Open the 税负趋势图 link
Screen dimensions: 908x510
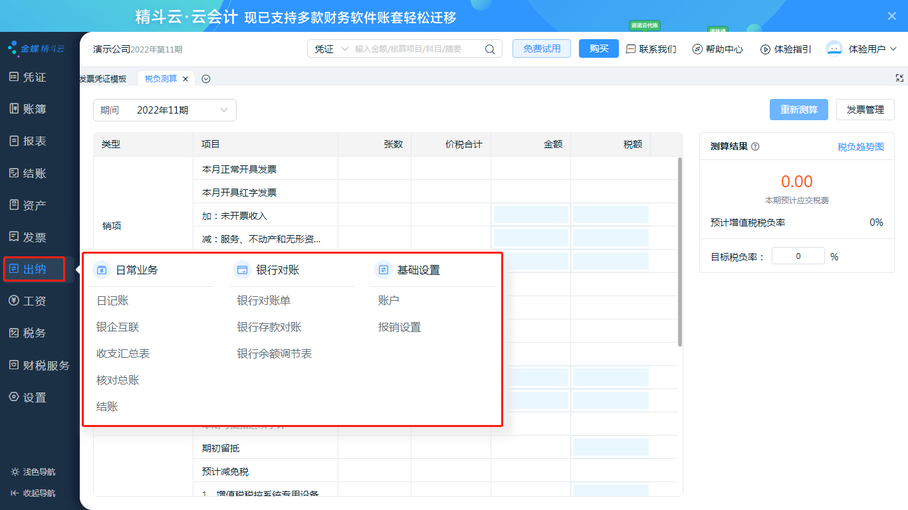click(860, 147)
